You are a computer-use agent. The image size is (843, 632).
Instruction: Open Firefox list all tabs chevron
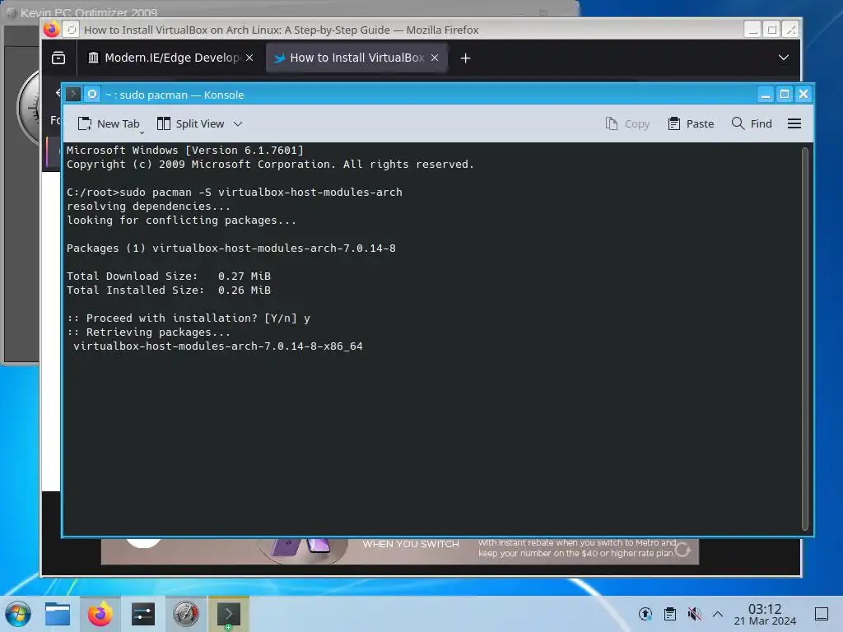784,58
